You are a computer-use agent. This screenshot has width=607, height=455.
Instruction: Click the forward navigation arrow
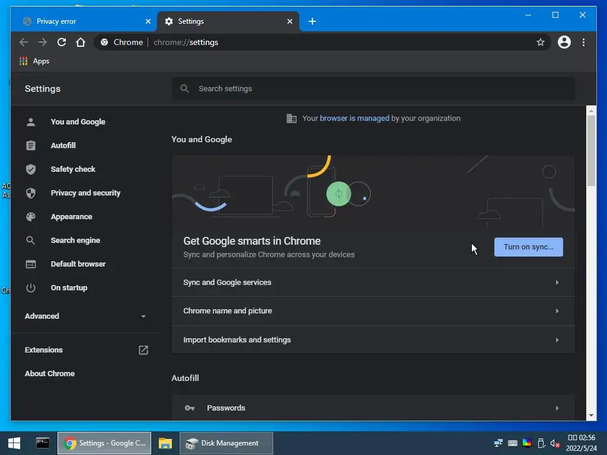[x=43, y=42]
